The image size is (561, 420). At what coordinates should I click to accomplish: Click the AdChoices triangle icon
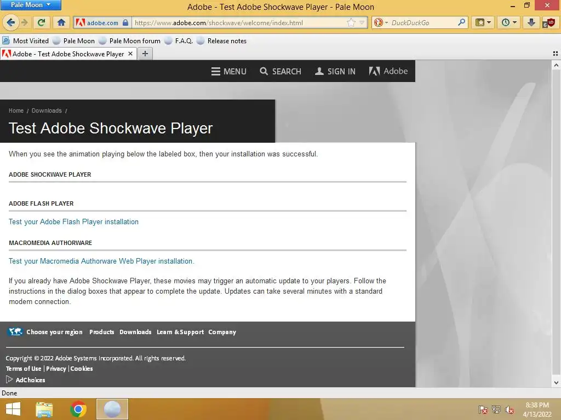click(9, 380)
